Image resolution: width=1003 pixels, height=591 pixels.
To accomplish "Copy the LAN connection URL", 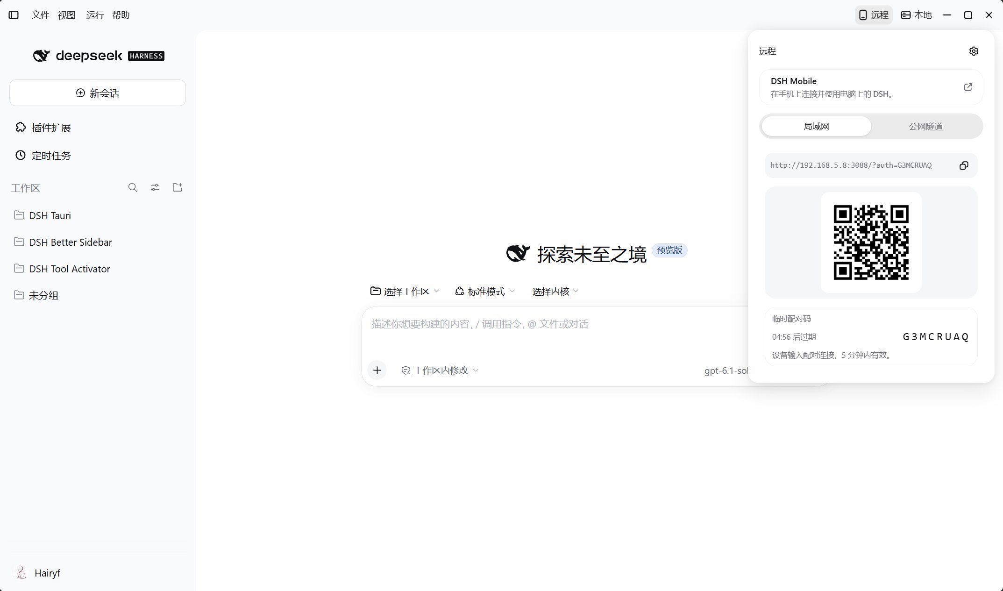I will (x=964, y=165).
